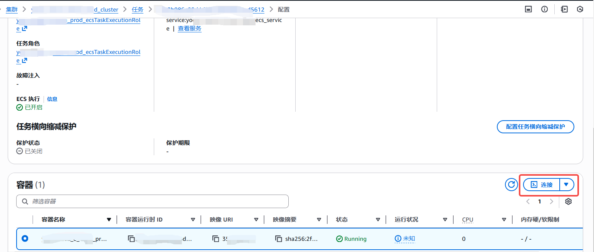Viewport: 594px width, 252px height.
Task: Open the 查看服务 link
Action: [x=189, y=29]
